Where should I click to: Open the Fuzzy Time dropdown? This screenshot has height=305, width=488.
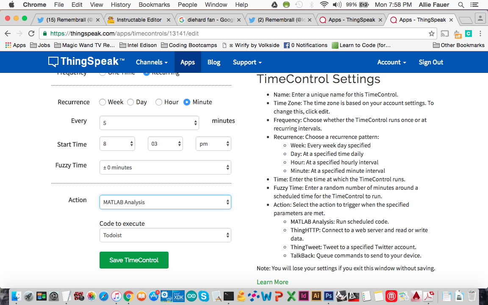[165, 167]
